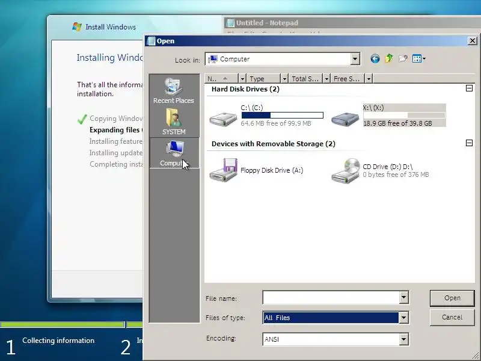Viewport: 481px width, 361px height.
Task: Go up one level folder icon
Action: pyautogui.click(x=389, y=58)
